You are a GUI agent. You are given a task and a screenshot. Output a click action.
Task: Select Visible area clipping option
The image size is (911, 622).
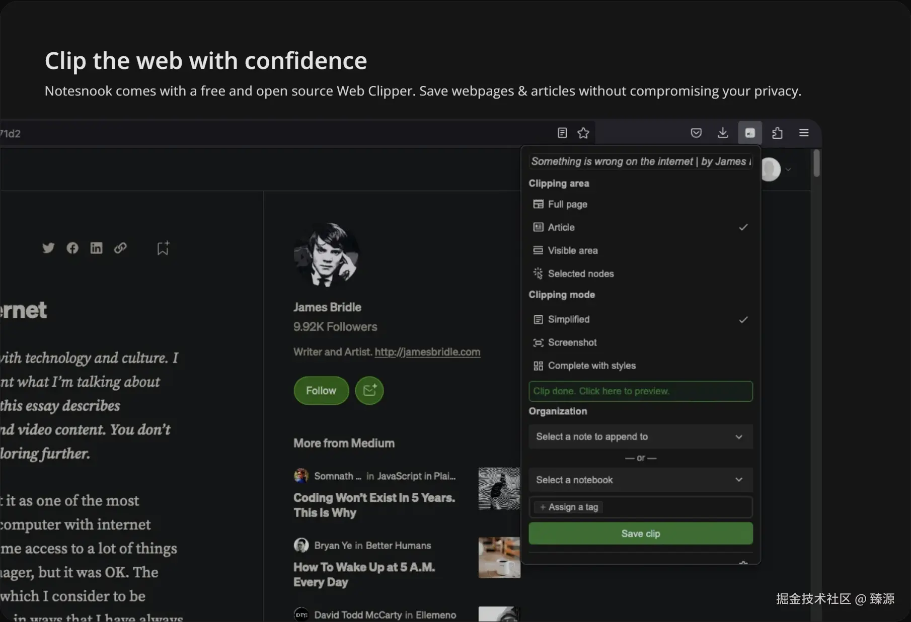point(641,250)
